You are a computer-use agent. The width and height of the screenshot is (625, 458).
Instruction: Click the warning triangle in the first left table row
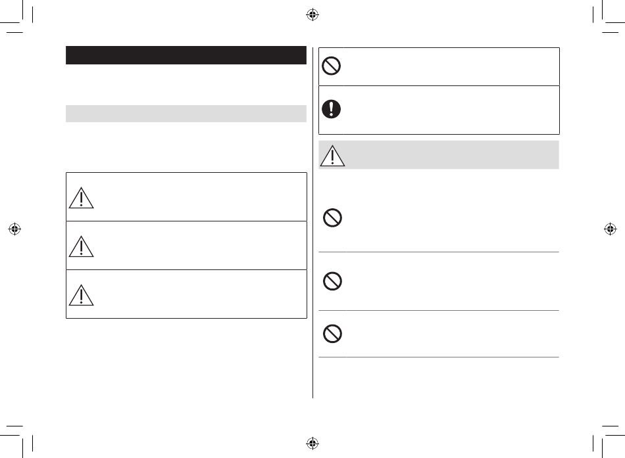coord(82,198)
